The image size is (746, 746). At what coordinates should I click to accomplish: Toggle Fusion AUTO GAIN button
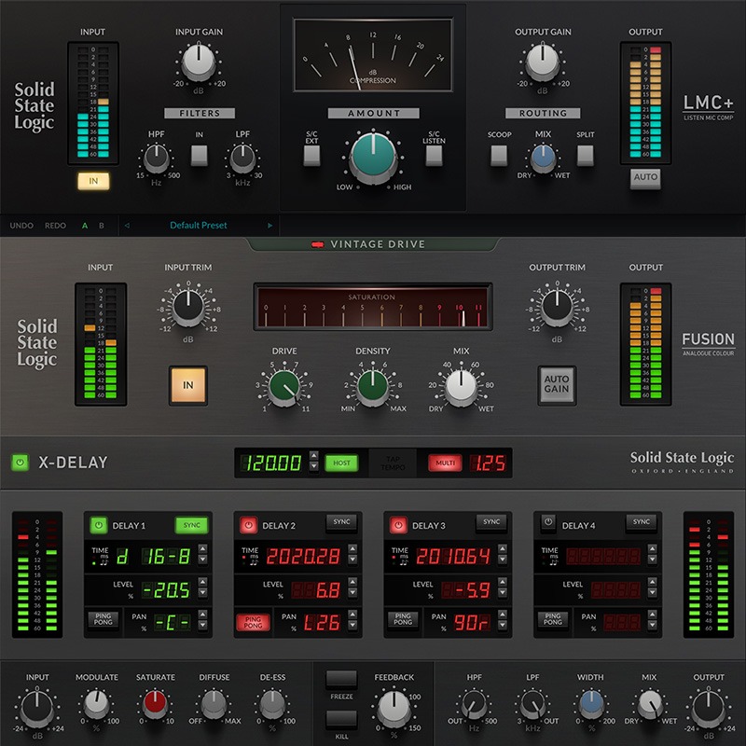[x=557, y=385]
